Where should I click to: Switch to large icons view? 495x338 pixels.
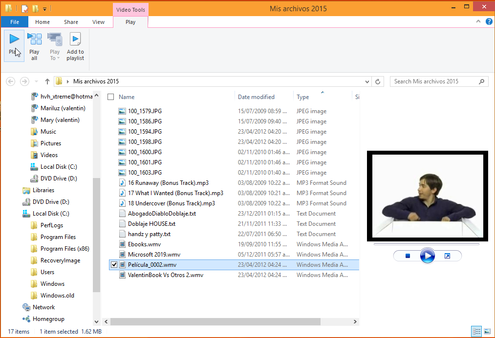(487, 332)
